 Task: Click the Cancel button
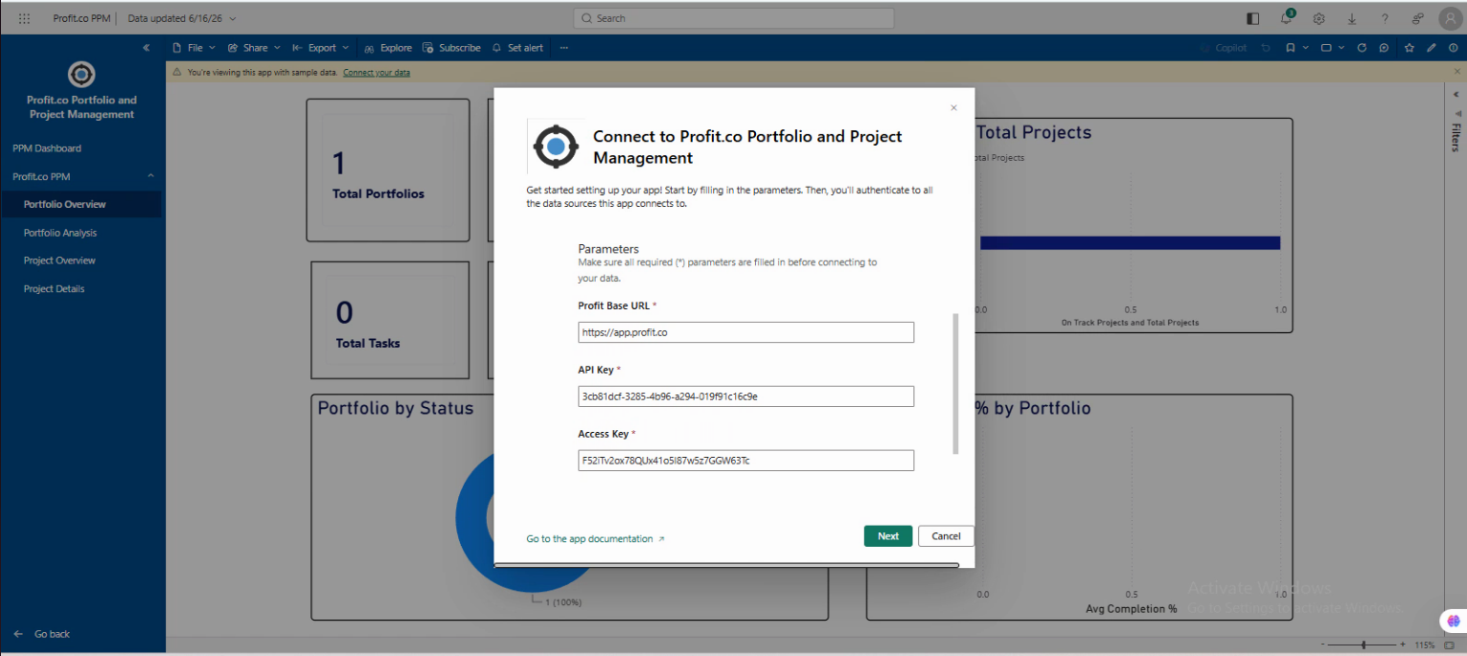(x=946, y=536)
